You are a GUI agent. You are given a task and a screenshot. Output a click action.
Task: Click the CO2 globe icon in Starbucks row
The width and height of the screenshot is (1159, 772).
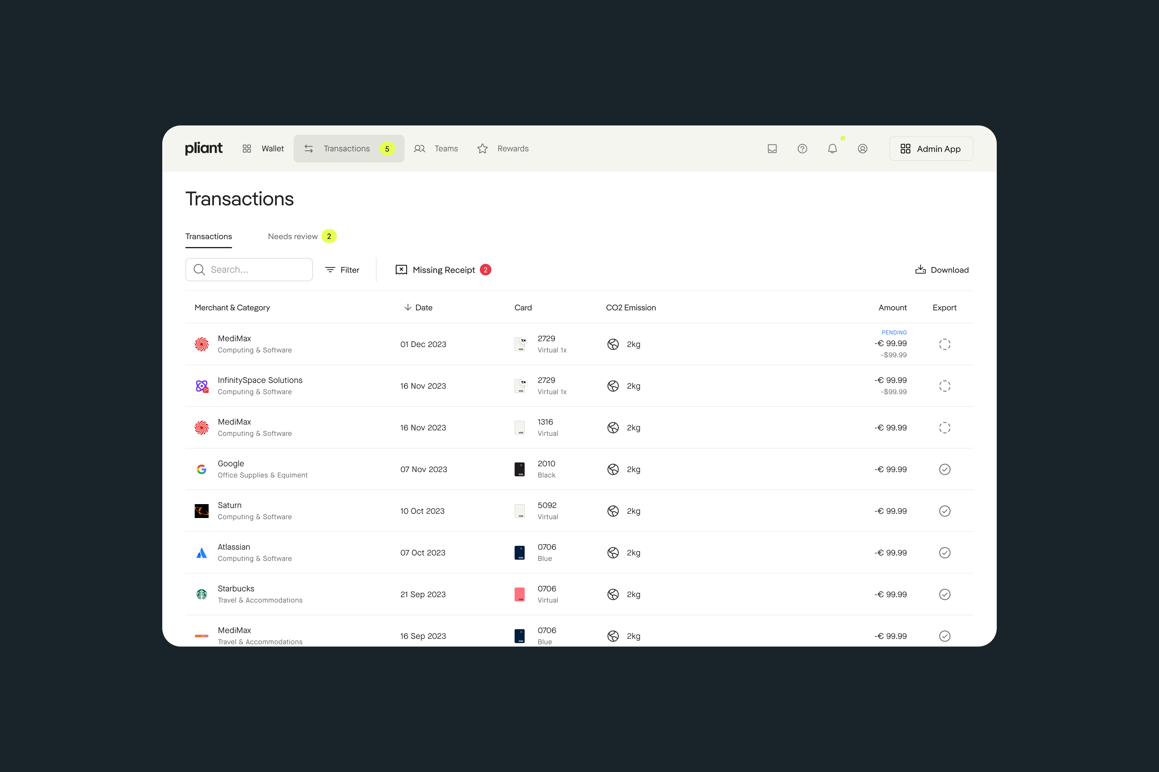point(612,594)
